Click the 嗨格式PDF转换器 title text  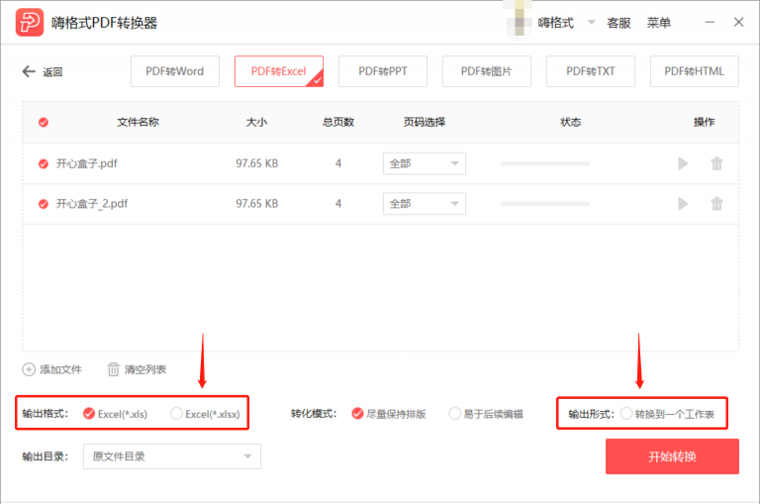pos(104,23)
